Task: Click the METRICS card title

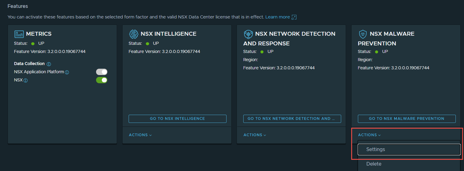Action: click(39, 34)
